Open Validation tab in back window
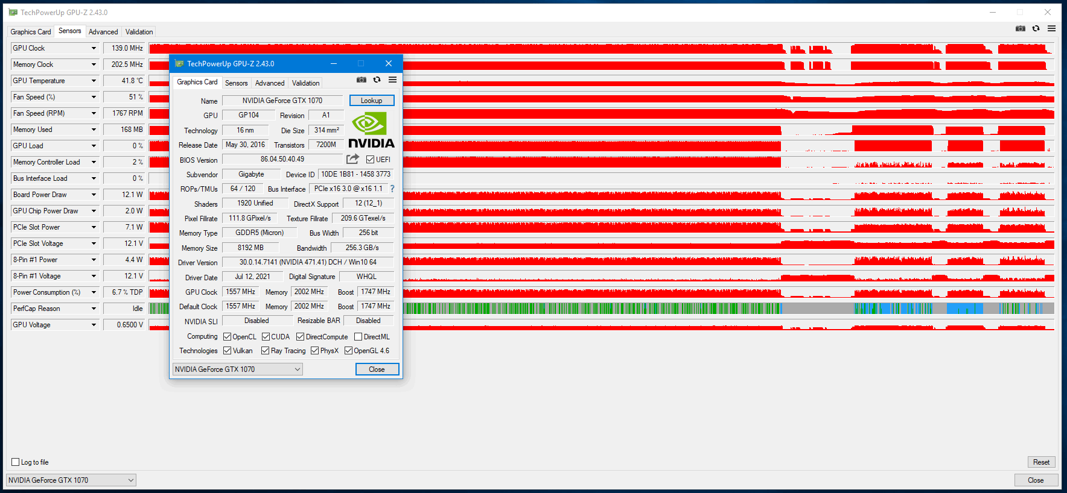Screen dimensions: 1067x493 click(139, 32)
